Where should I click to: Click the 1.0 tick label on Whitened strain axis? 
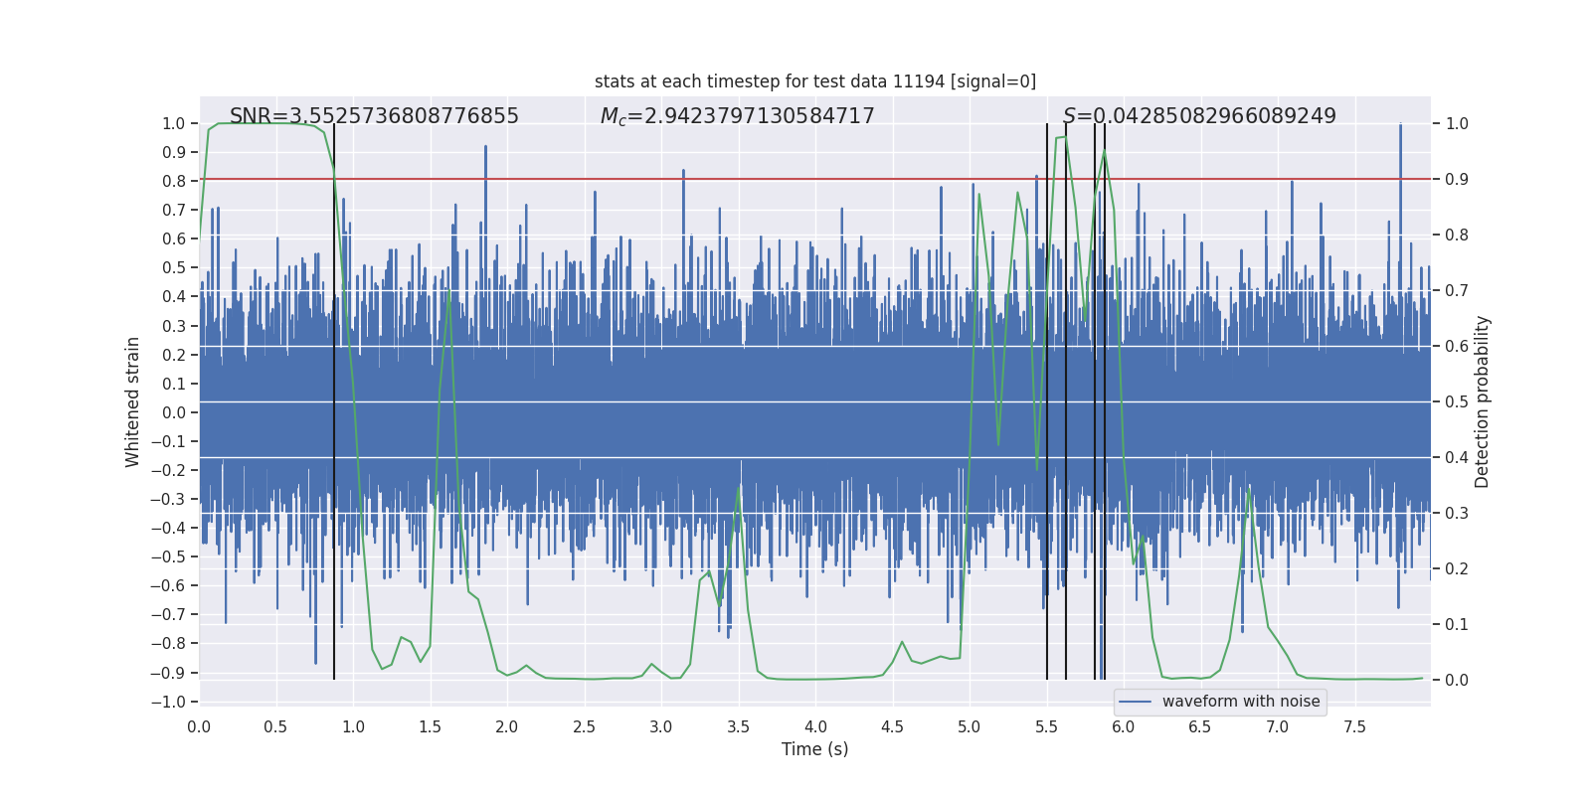174,123
